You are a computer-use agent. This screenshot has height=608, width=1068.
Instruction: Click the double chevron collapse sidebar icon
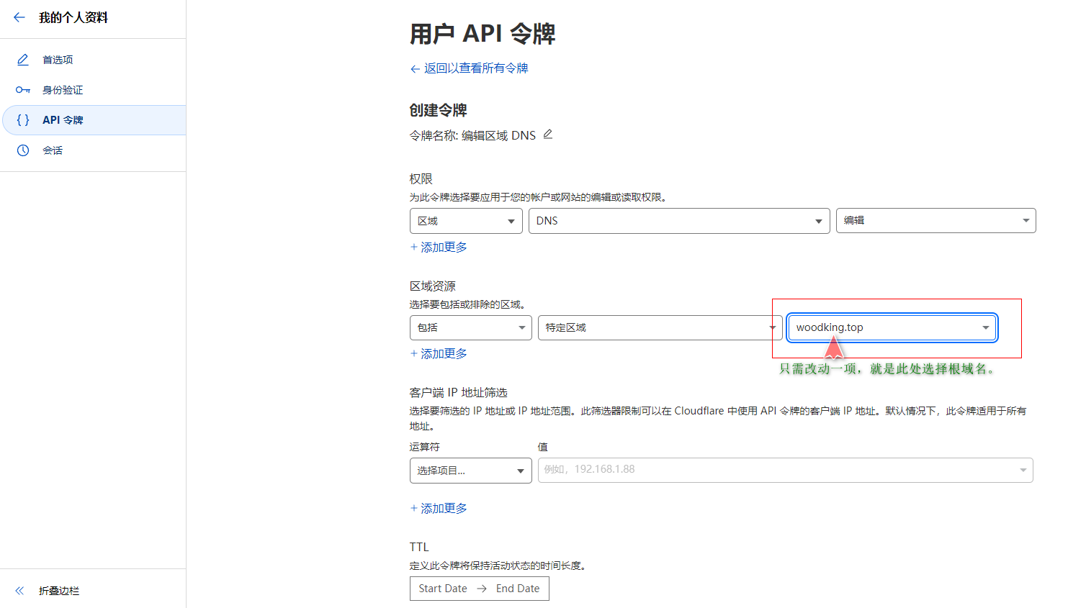pyautogui.click(x=19, y=591)
